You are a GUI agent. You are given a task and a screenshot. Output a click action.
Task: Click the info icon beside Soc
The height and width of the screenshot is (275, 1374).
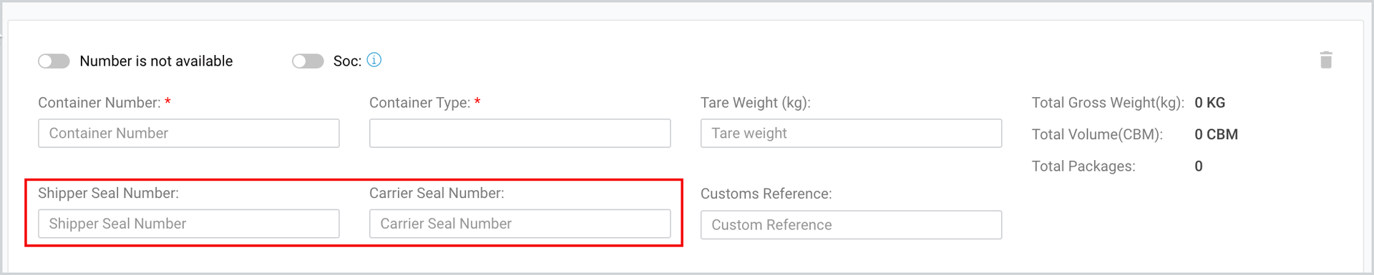tap(374, 60)
